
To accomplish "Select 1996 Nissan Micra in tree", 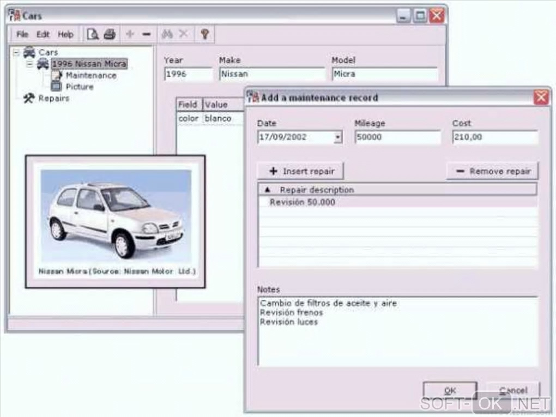I will tap(89, 64).
